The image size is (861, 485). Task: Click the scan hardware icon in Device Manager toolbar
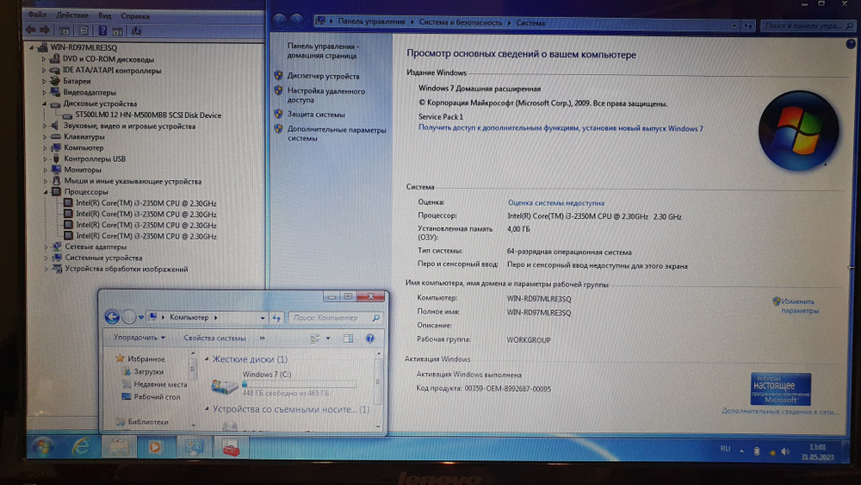click(x=136, y=31)
